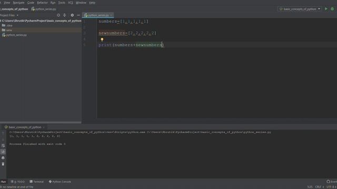Click the cursor position 5:25 indicator
Screen dimensions: 337x189
pyautogui.click(x=310, y=187)
